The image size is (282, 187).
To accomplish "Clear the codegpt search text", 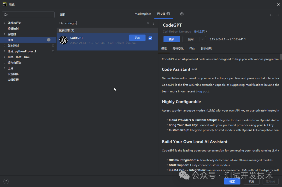I will click(x=148, y=23).
